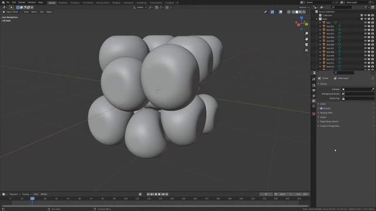Open the Edit menu
376x211 pixels.
[14, 2]
